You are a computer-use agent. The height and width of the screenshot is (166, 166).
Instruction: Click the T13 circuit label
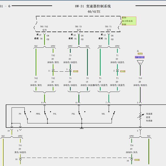point(140,78)
